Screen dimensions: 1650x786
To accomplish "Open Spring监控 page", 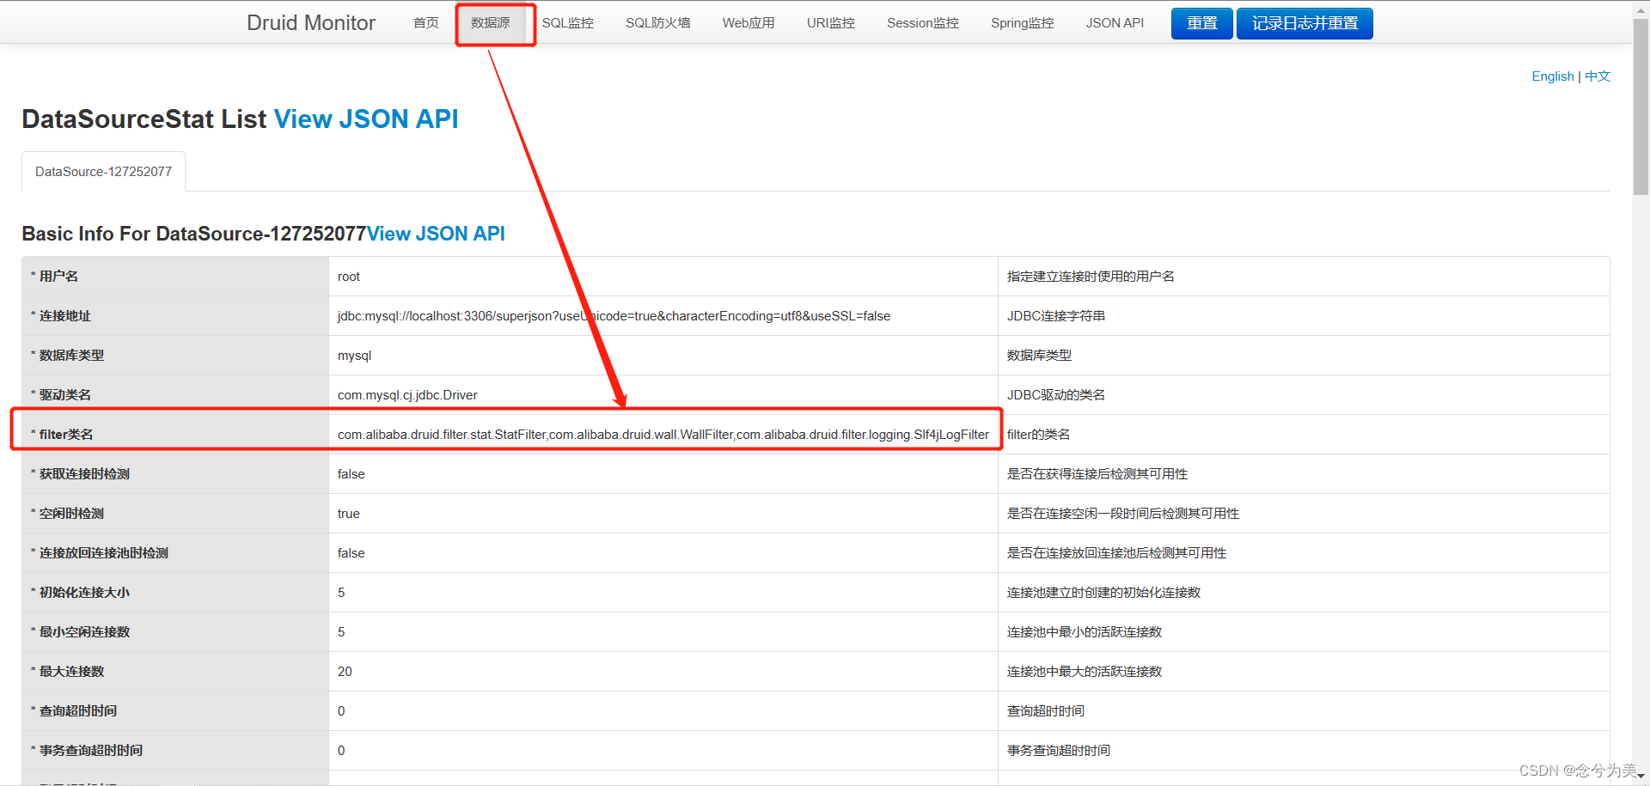I will (x=1022, y=23).
